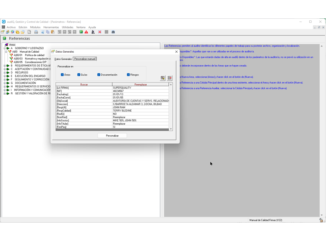326x245 pixels.
Task: Select the Política de calidad tree item
Action: click(x=35, y=55)
